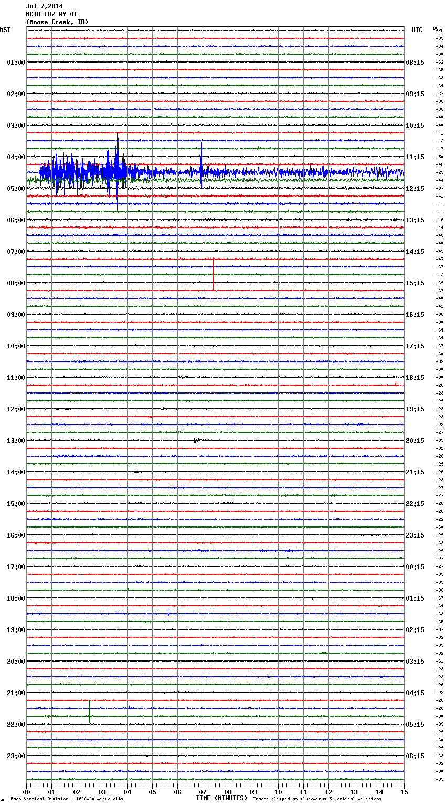Select the 09:00 MST row label
Viewport: 446px width, 806px height.
point(16,315)
